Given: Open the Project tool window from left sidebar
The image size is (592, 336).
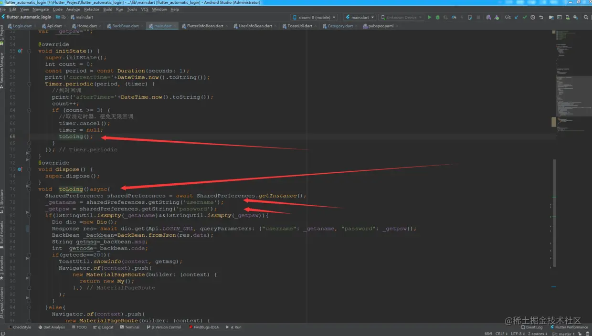Looking at the screenshot, I should click(2, 33).
